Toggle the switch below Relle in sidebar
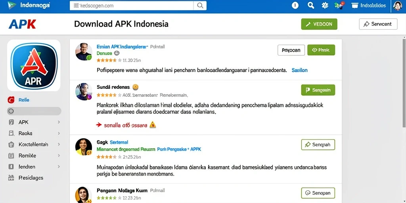406x203 pixels. [34, 111]
